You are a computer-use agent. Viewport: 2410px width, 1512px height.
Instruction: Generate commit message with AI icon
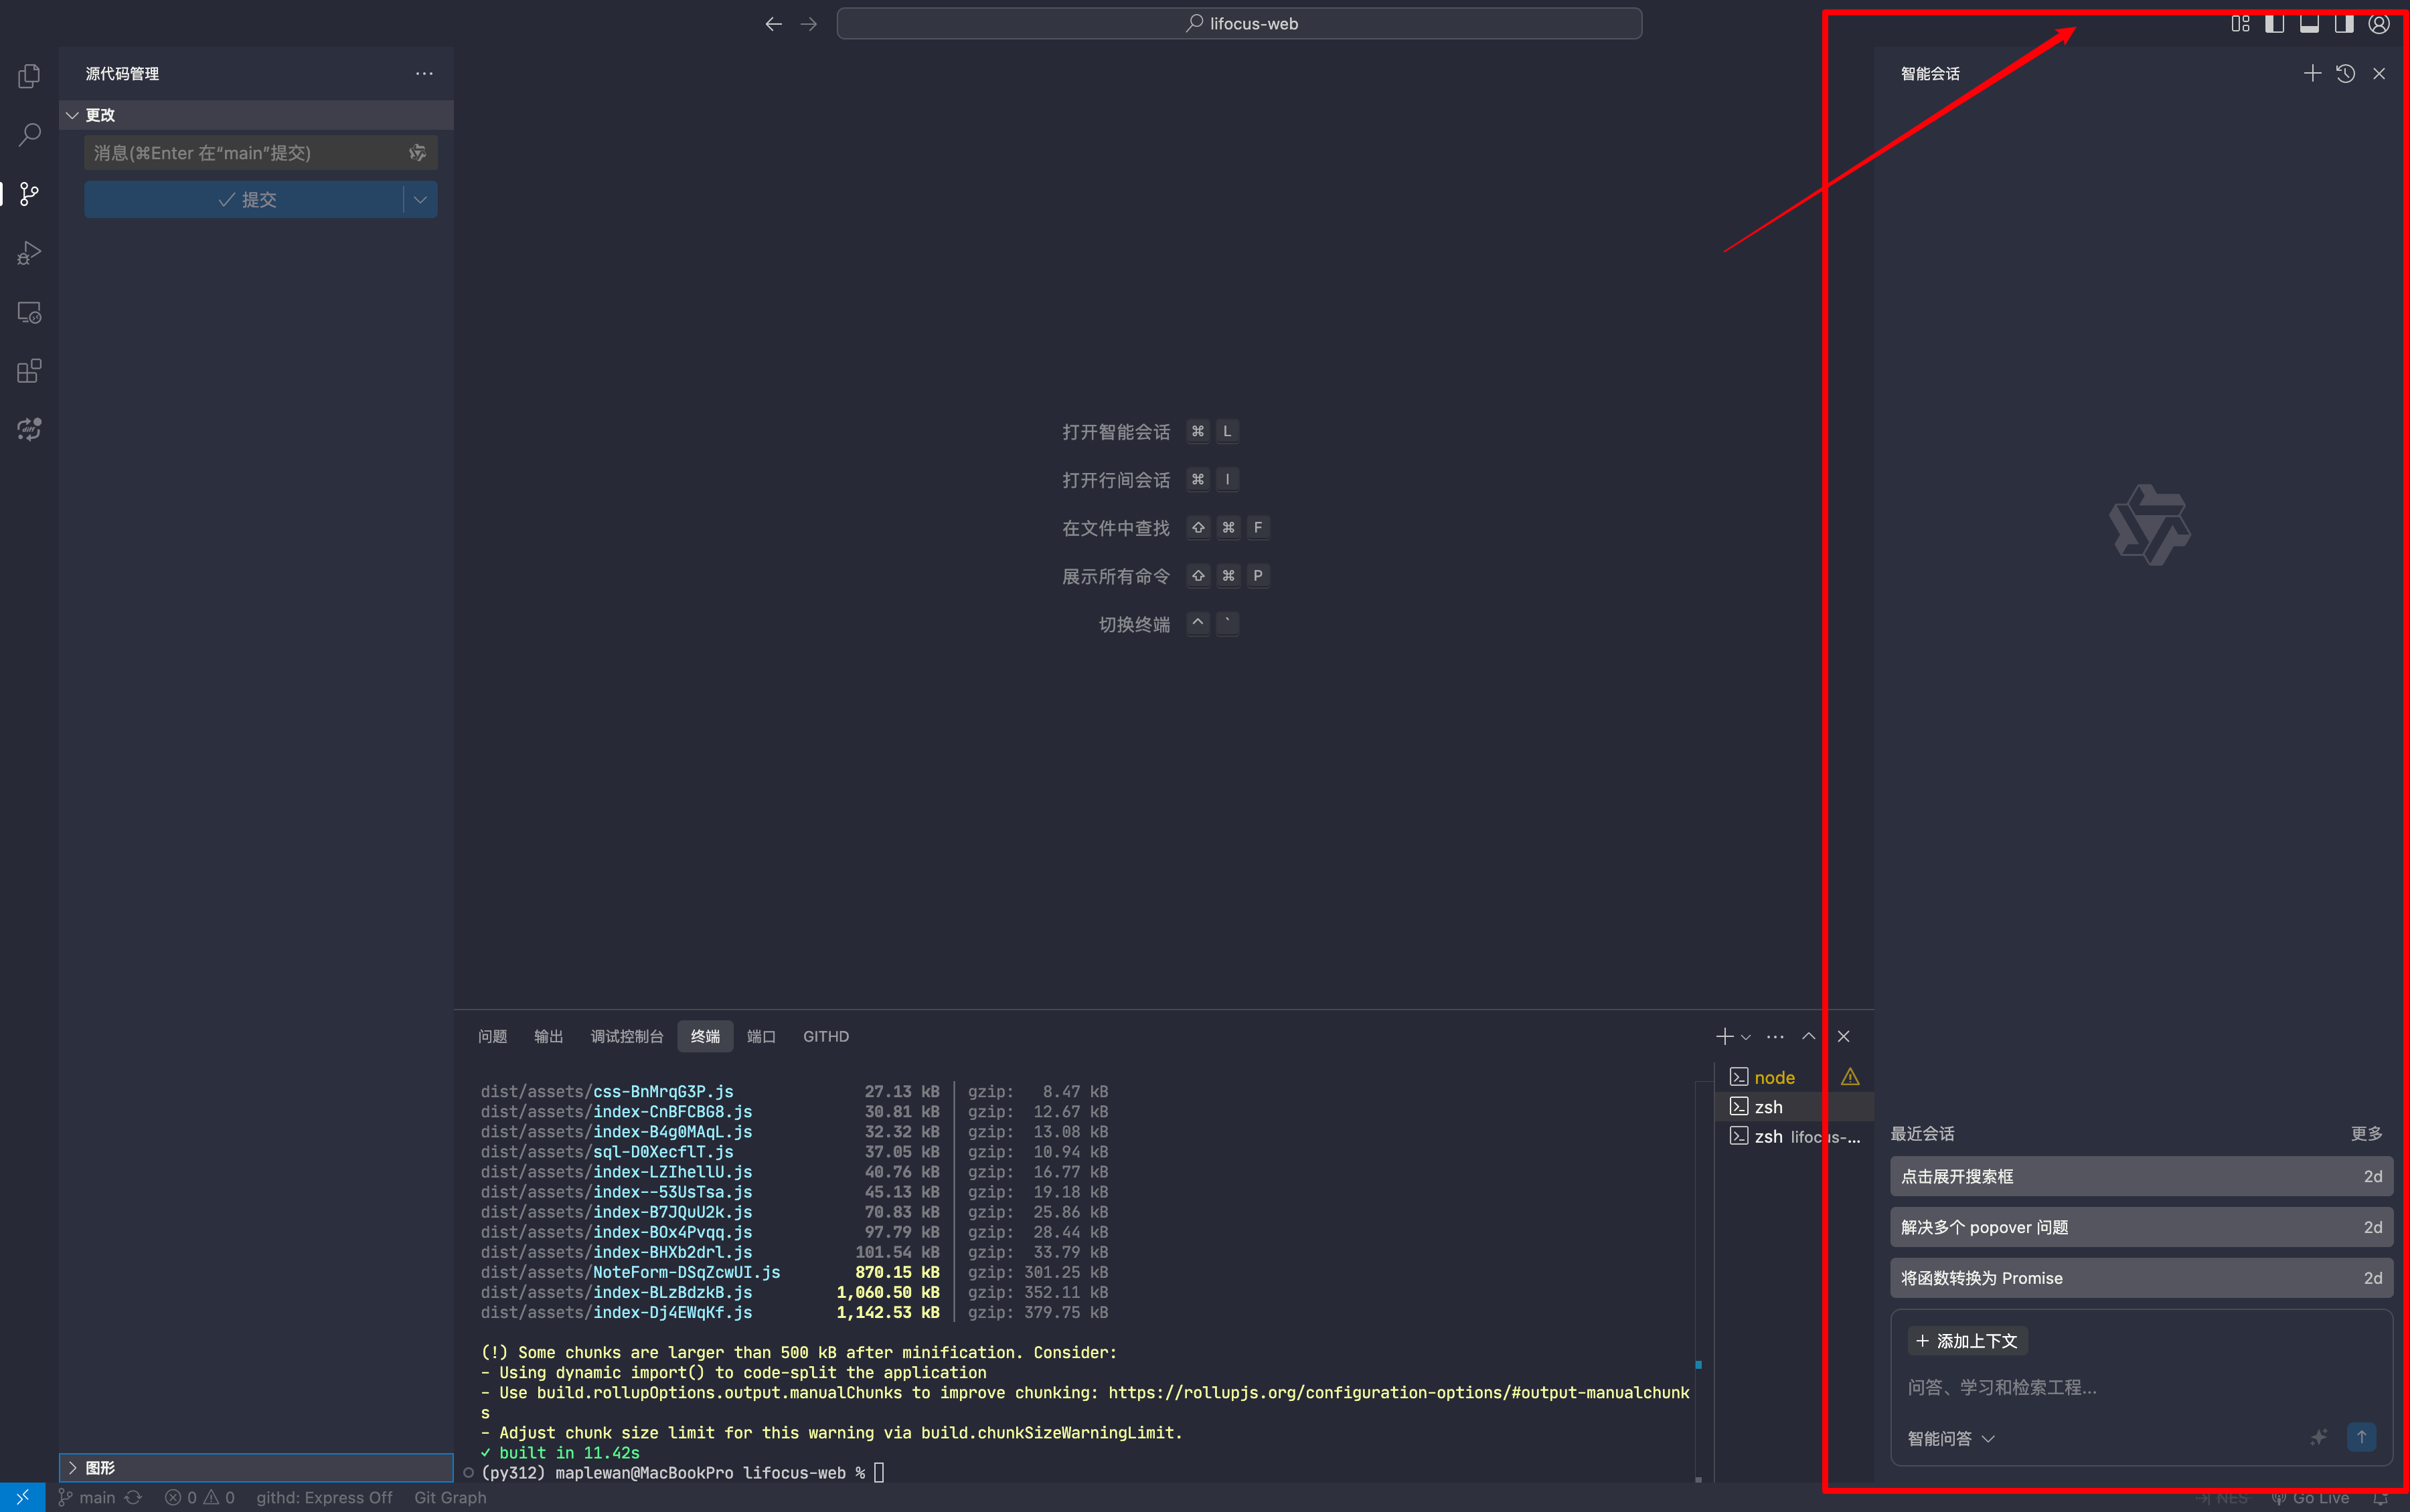[x=417, y=153]
